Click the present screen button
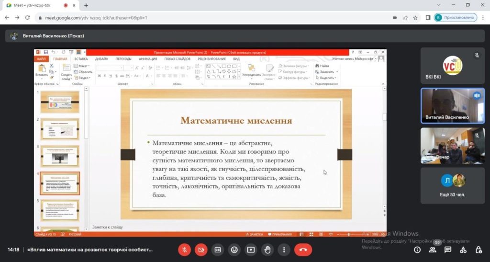The width and height of the screenshot is (490, 262). 251,250
